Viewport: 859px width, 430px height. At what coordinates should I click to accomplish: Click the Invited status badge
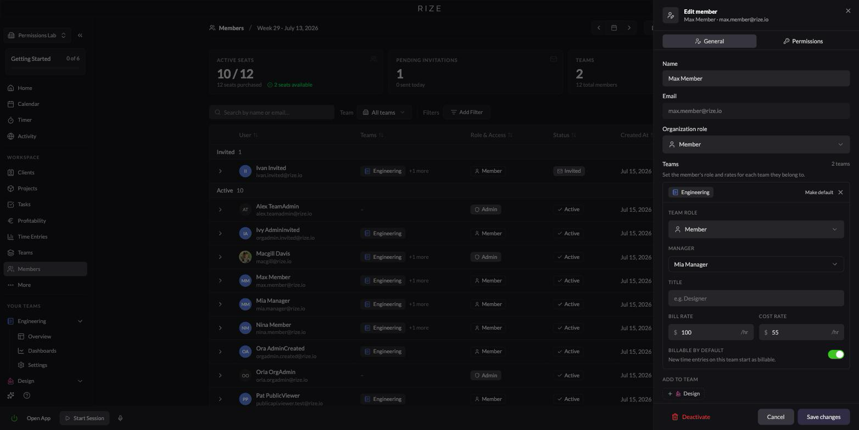[569, 171]
